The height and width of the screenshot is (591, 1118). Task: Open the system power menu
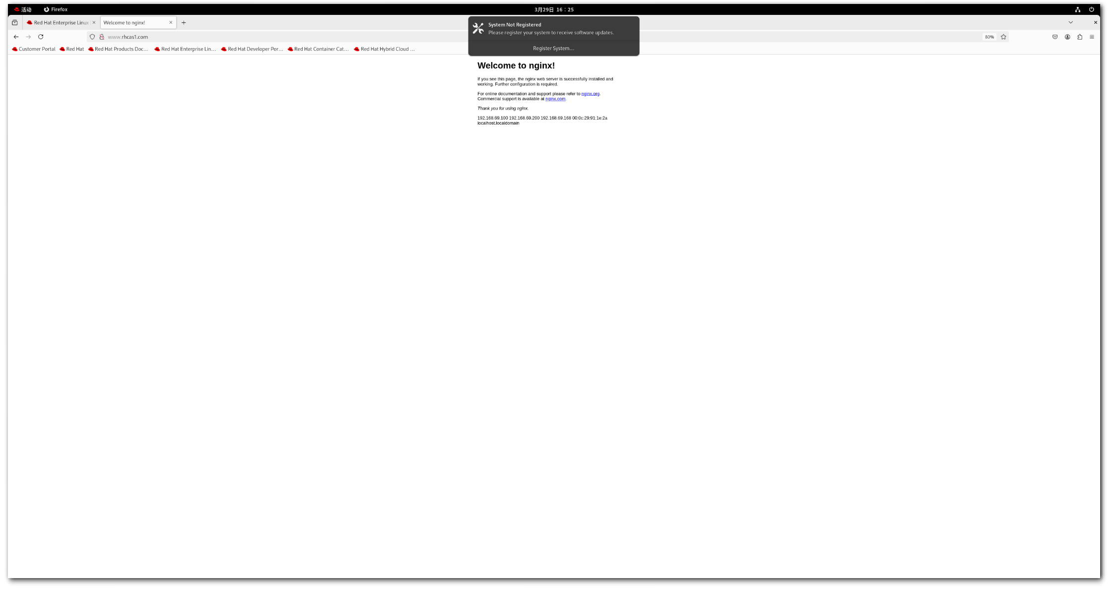pos(1091,9)
